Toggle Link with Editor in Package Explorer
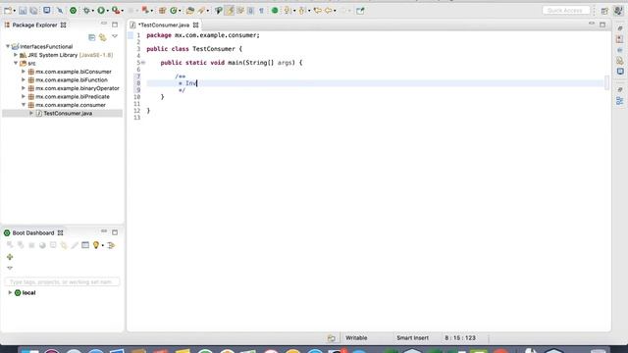628x353 pixels. 103,37
